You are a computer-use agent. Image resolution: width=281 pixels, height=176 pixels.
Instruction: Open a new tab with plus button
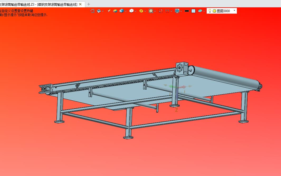coord(89,4)
